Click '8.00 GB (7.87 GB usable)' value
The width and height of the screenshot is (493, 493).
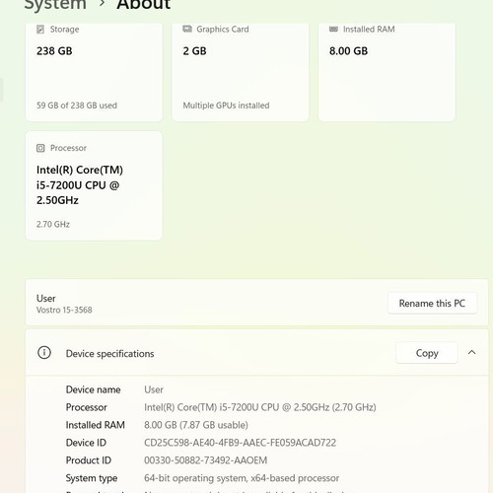click(x=196, y=425)
